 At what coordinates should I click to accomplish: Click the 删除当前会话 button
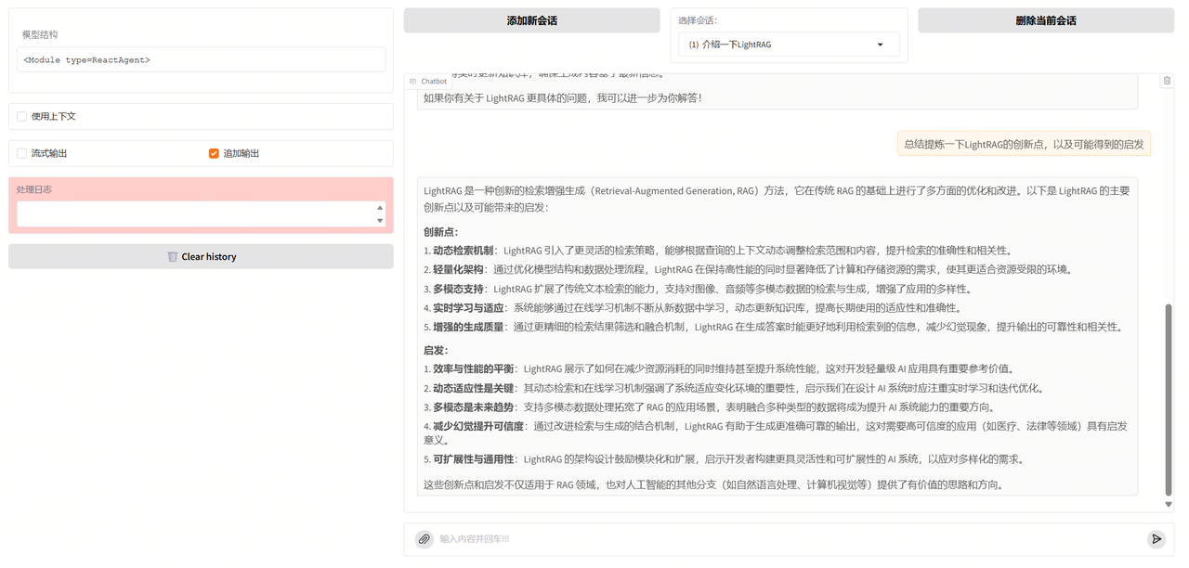1046,20
